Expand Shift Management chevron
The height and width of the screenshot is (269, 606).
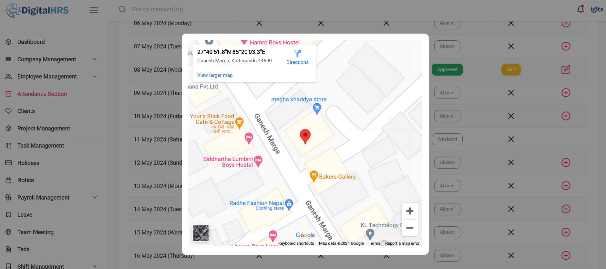(x=95, y=266)
